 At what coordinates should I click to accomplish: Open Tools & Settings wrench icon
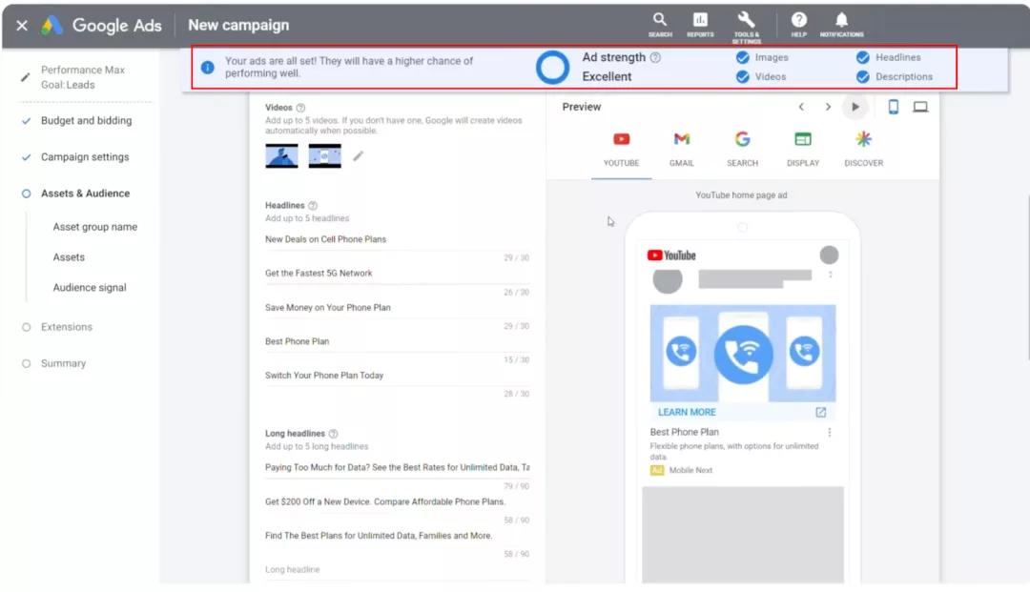(x=746, y=27)
